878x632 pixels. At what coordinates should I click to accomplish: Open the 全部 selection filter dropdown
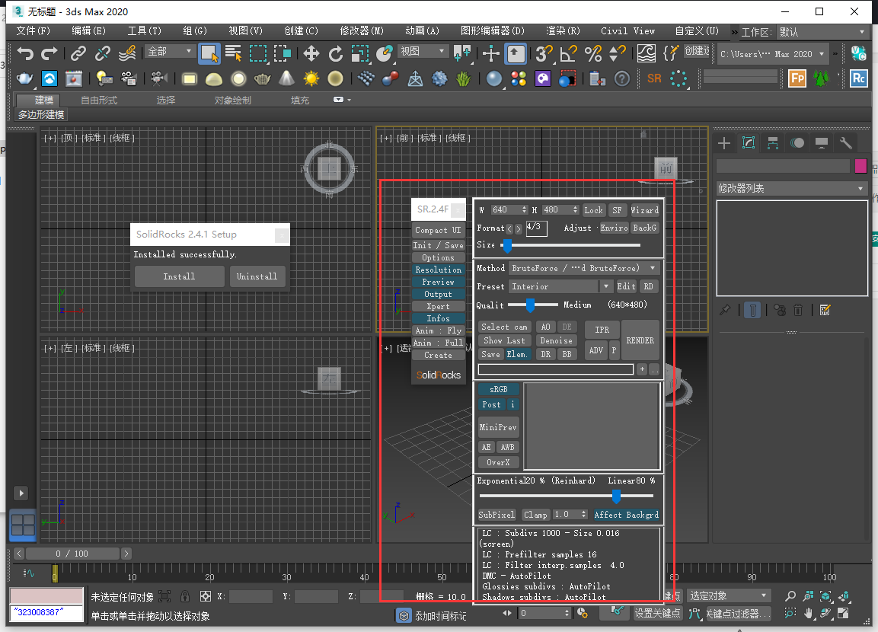(x=171, y=52)
